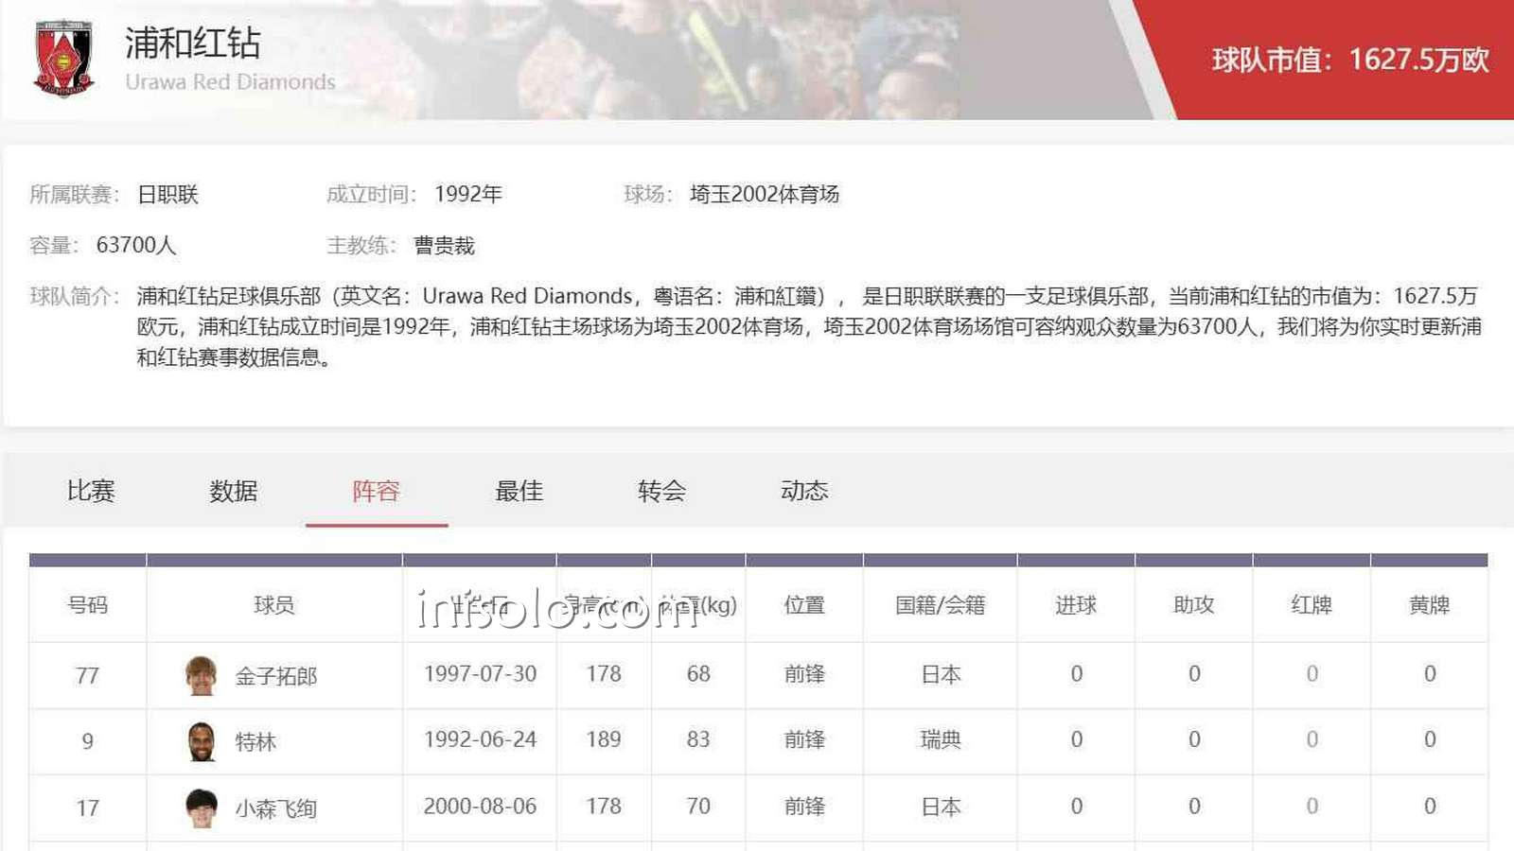Click player avatar of 小森飞绚

click(202, 808)
